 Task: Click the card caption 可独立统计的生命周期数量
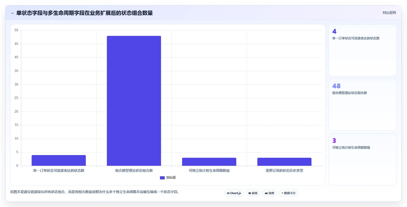point(351,148)
